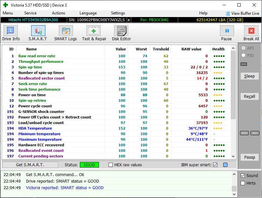Image resolution: width=262 pixels, height=198 pixels.
Task: Switch to Test & Repair
Action: [x=94, y=33]
